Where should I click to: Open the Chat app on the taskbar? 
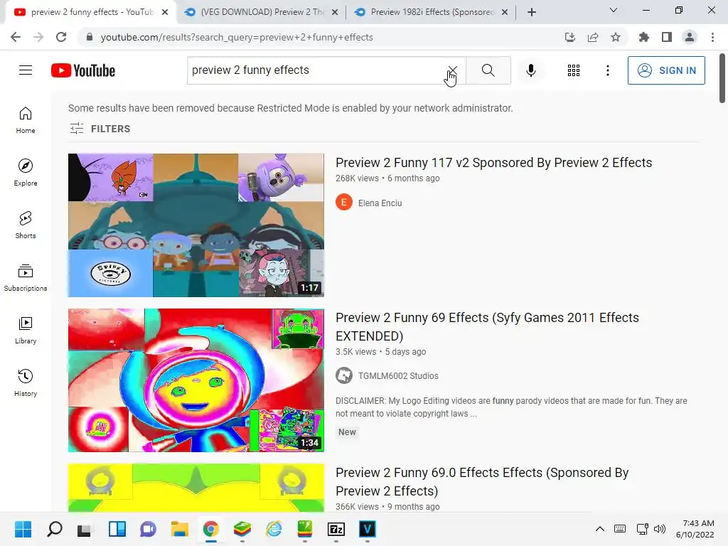148,529
